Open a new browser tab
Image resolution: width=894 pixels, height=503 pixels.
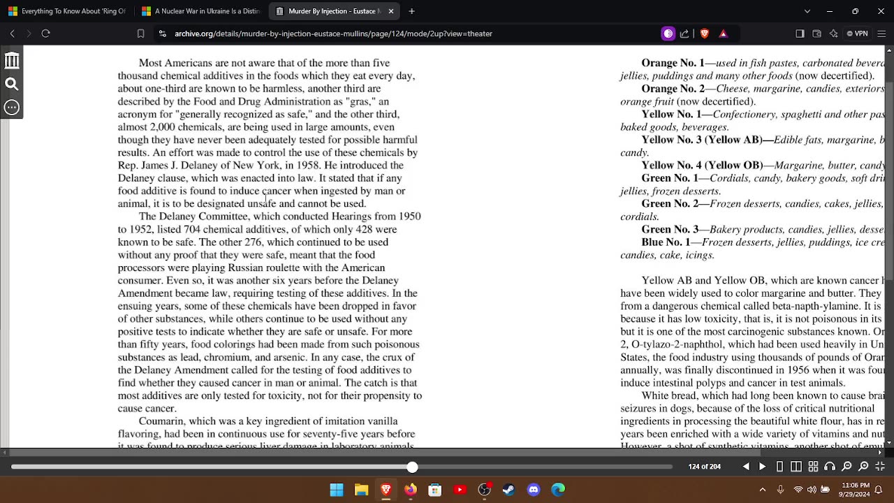coord(411,11)
